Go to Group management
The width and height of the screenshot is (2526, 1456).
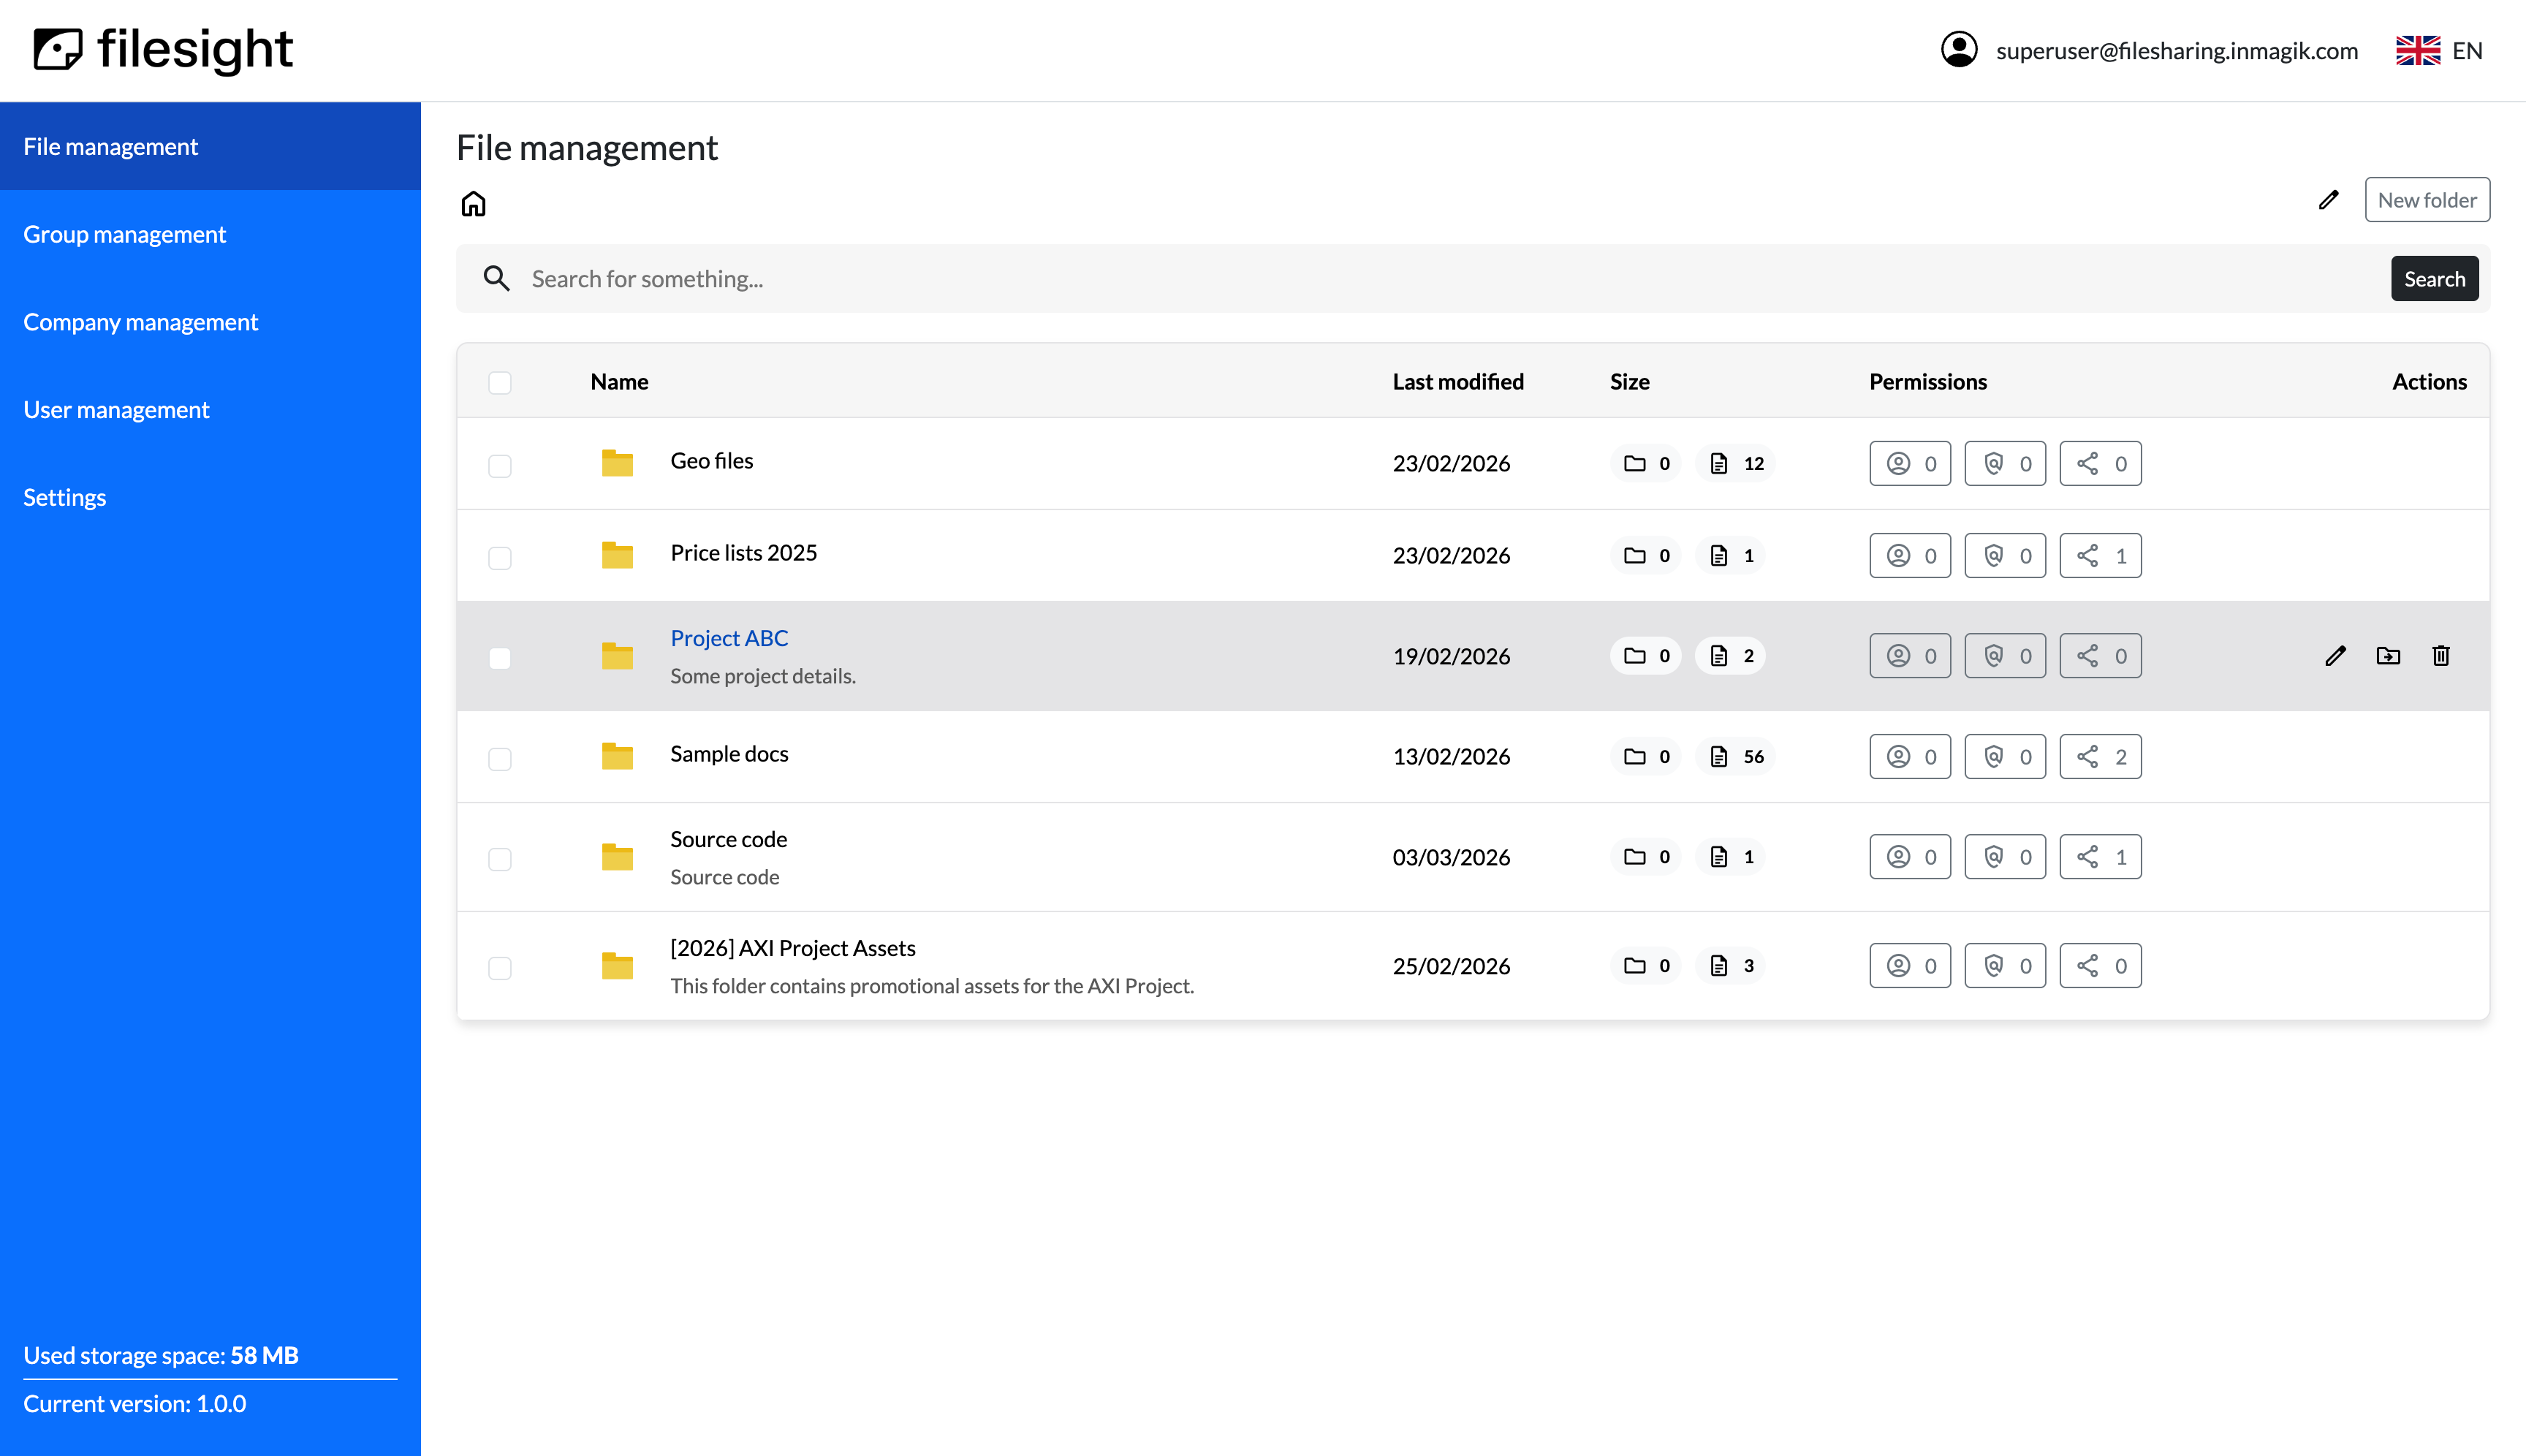tap(125, 234)
